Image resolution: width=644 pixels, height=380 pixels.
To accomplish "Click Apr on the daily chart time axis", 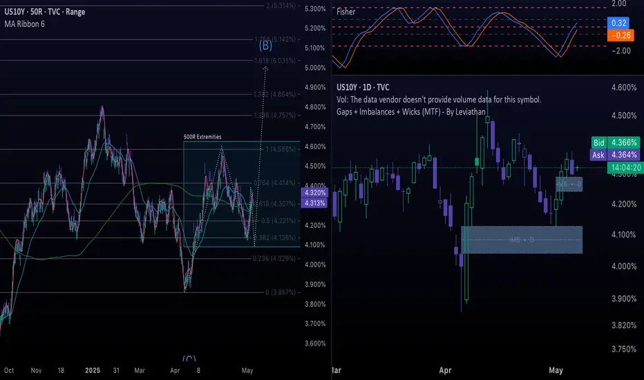I will click(445, 370).
